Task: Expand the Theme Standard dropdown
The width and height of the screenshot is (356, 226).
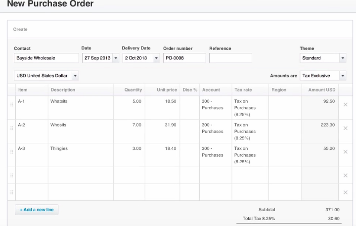Action: pos(343,58)
